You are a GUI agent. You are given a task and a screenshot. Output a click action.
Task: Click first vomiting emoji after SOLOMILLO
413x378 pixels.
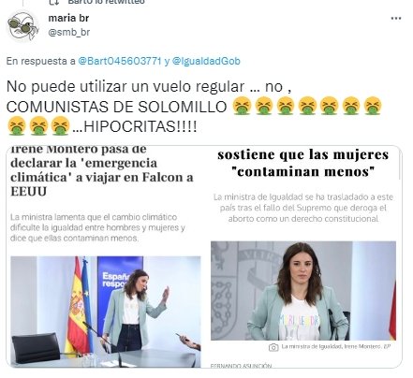[242, 106]
